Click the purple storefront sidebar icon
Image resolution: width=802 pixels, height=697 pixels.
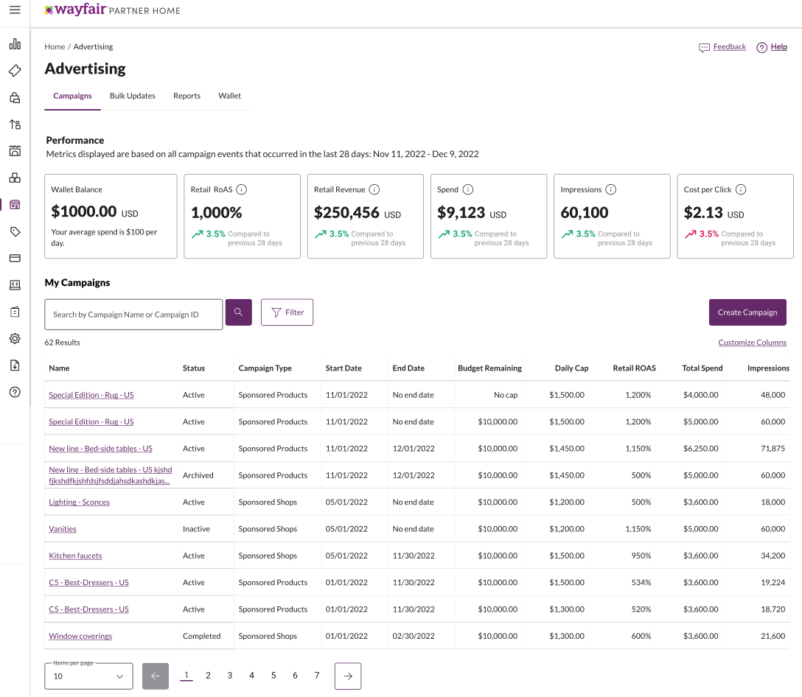click(x=15, y=205)
